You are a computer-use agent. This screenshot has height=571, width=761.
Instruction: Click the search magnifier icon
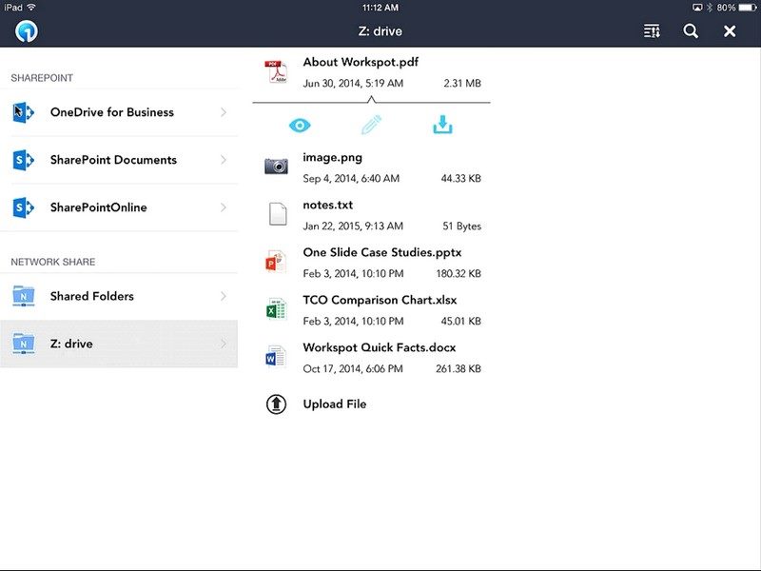[691, 31]
